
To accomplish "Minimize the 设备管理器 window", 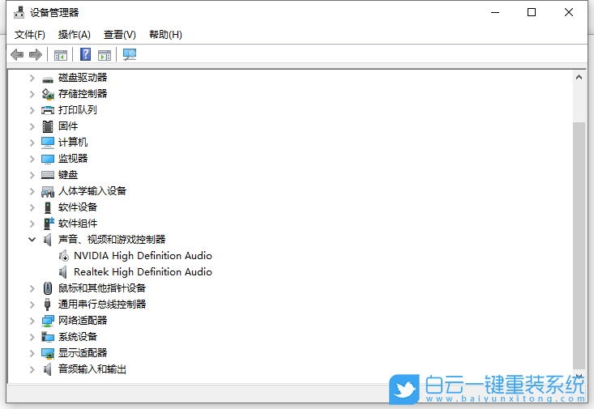I will [x=495, y=12].
